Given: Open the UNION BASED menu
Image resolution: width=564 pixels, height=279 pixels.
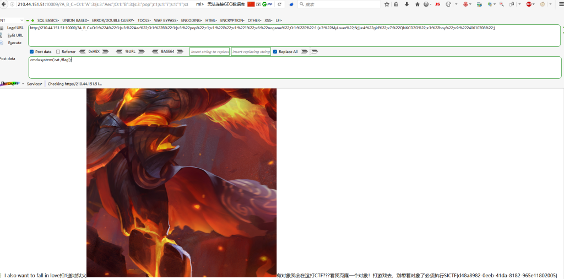Looking at the screenshot, I should (75, 20).
